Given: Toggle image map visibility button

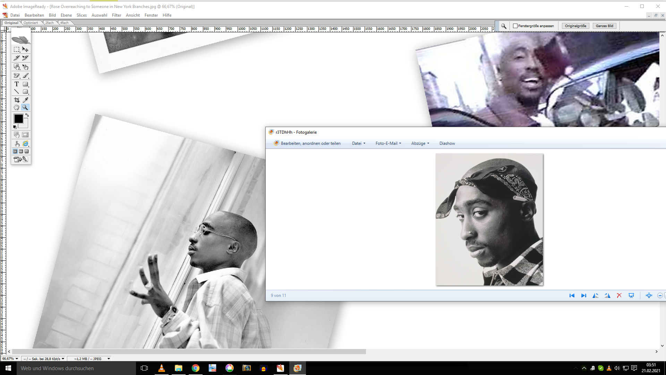Looking at the screenshot, I should [17, 135].
